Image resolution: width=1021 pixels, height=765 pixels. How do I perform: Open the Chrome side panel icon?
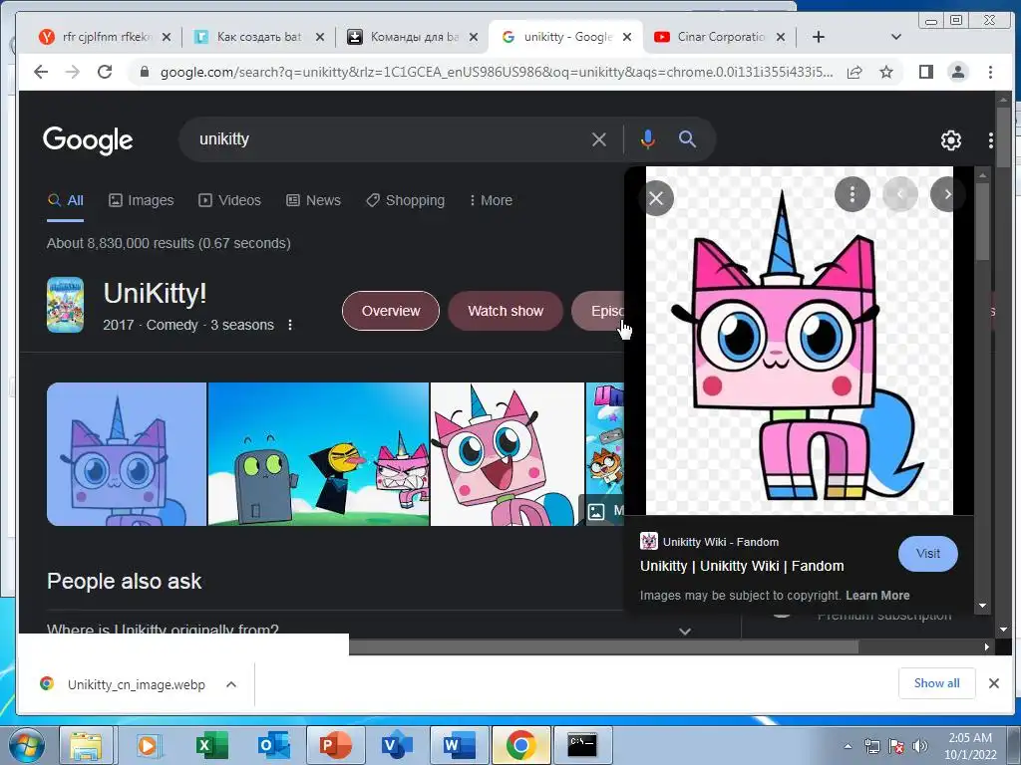click(926, 72)
